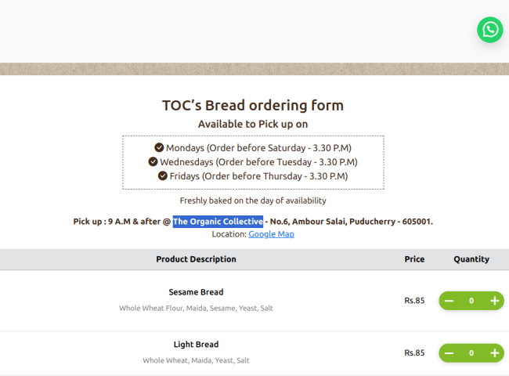Click the Sesame Bread Rs.85 price
The height and width of the screenshot is (376, 509).
[414, 301]
